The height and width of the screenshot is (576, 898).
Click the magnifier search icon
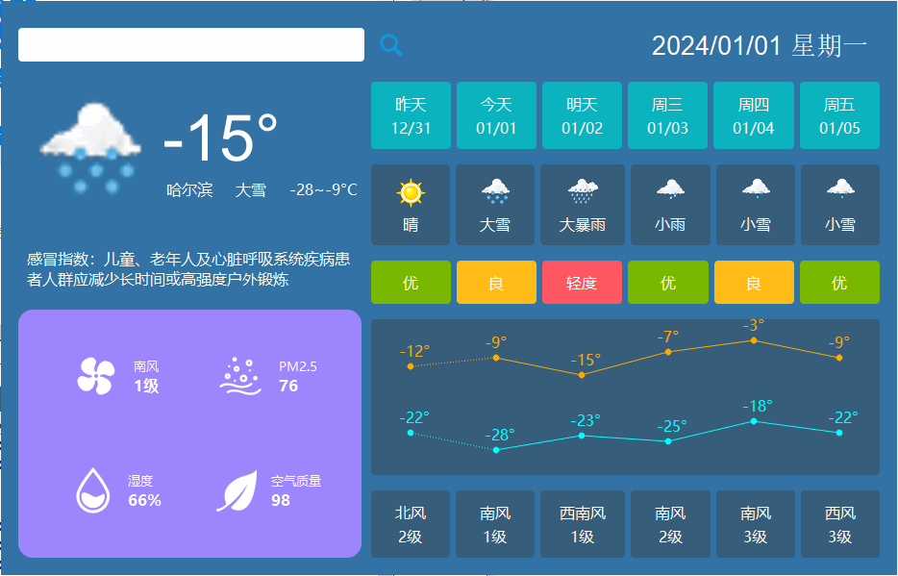pyautogui.click(x=390, y=45)
